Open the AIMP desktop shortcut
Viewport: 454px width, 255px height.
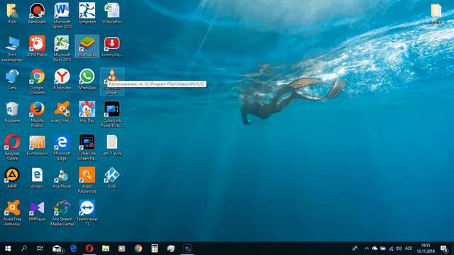click(12, 178)
